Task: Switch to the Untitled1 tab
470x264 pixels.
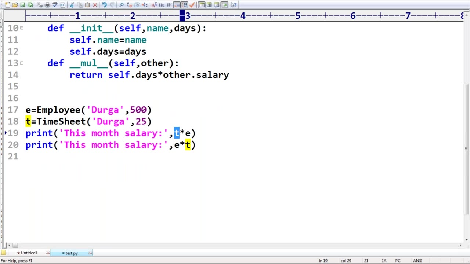Action: click(29, 253)
